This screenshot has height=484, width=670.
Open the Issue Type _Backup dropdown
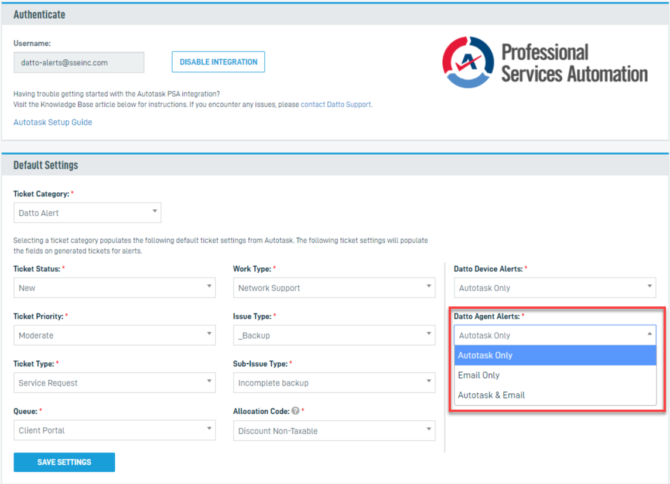point(334,335)
